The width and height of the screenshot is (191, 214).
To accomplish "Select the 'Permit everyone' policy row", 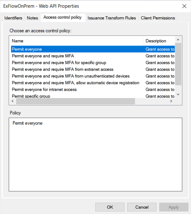I will pyautogui.click(x=93, y=49).
